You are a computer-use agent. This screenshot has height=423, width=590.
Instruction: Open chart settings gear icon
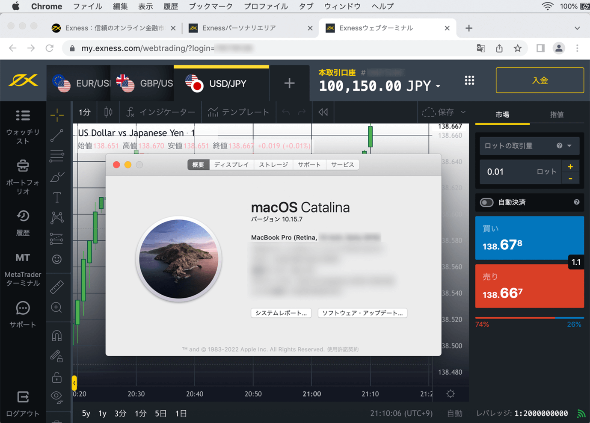(x=451, y=394)
